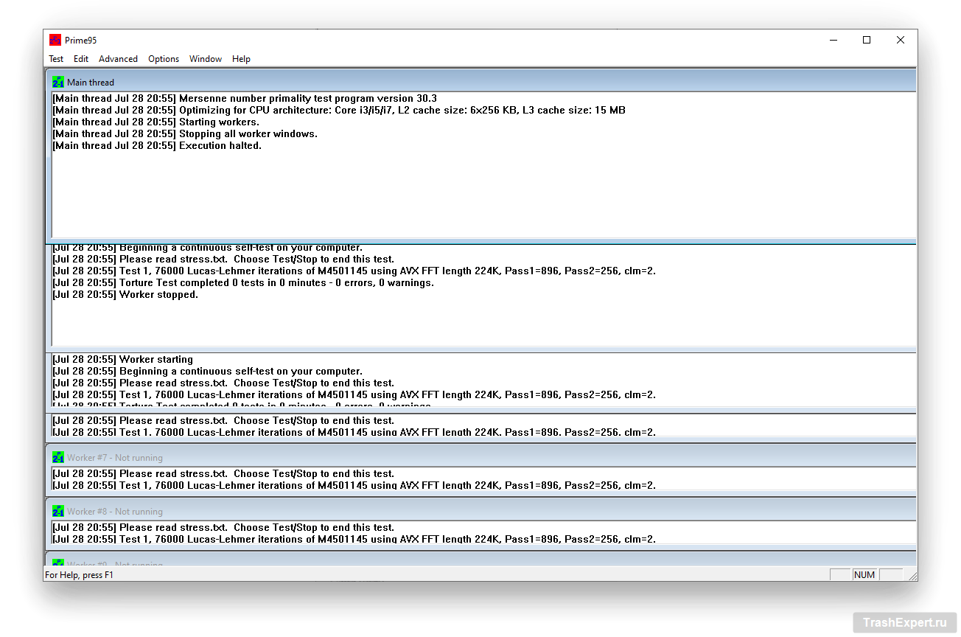The width and height of the screenshot is (961, 637).
Task: Open the Test menu
Action: tap(56, 59)
